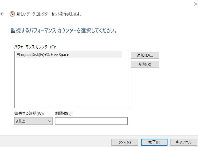This screenshot has width=198, height=147.
Task: Click the 監視するパフォーマンス カウンター heading
Action: click(64, 30)
